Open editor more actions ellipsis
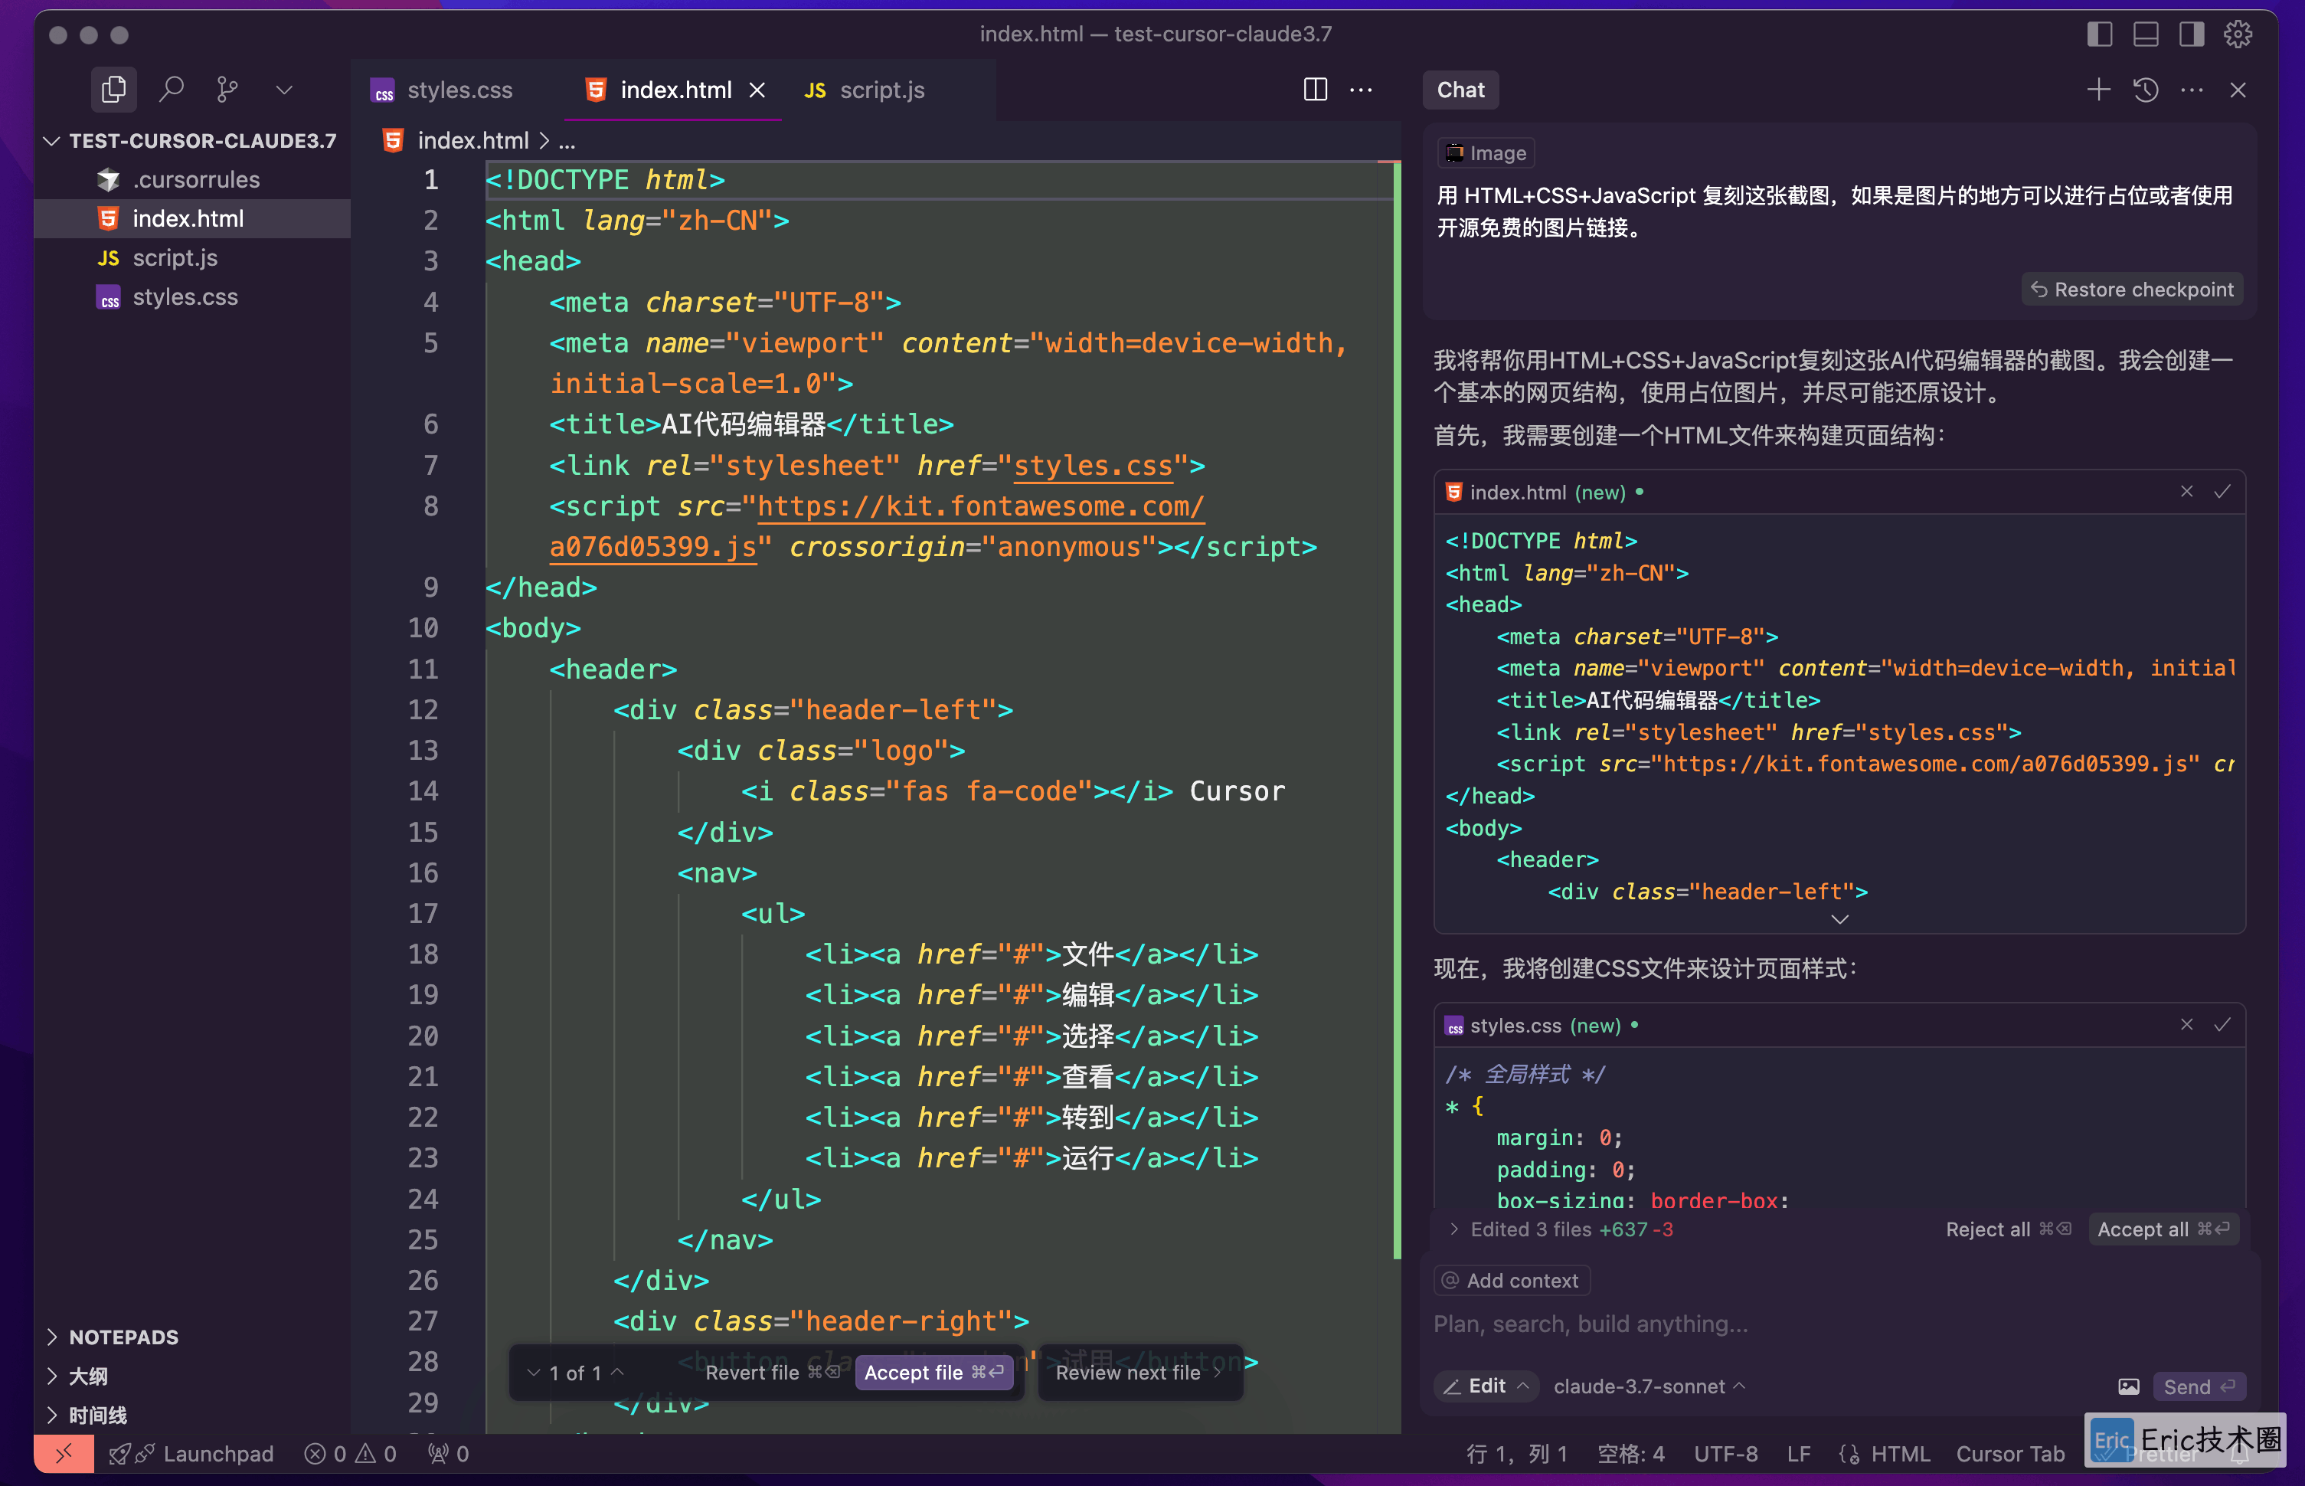The height and width of the screenshot is (1486, 2305). 1361,90
